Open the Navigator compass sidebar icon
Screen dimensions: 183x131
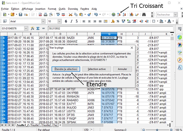click(x=180, y=60)
